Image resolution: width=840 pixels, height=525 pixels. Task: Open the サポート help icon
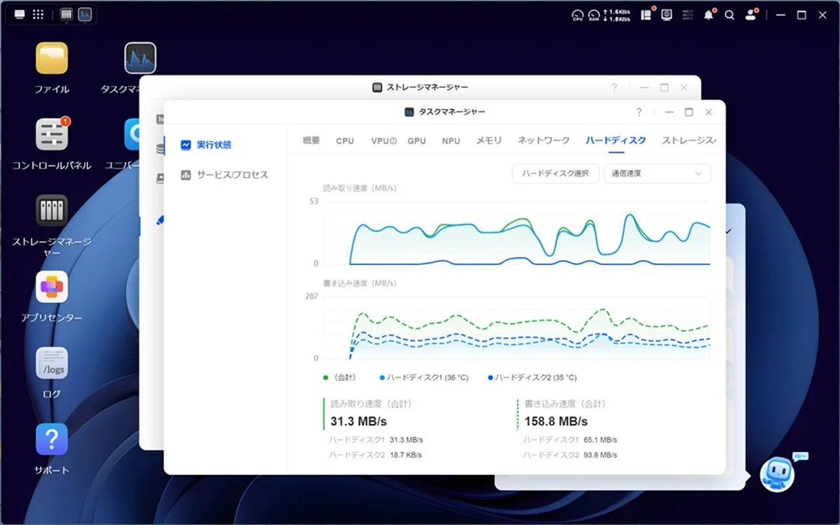point(52,440)
